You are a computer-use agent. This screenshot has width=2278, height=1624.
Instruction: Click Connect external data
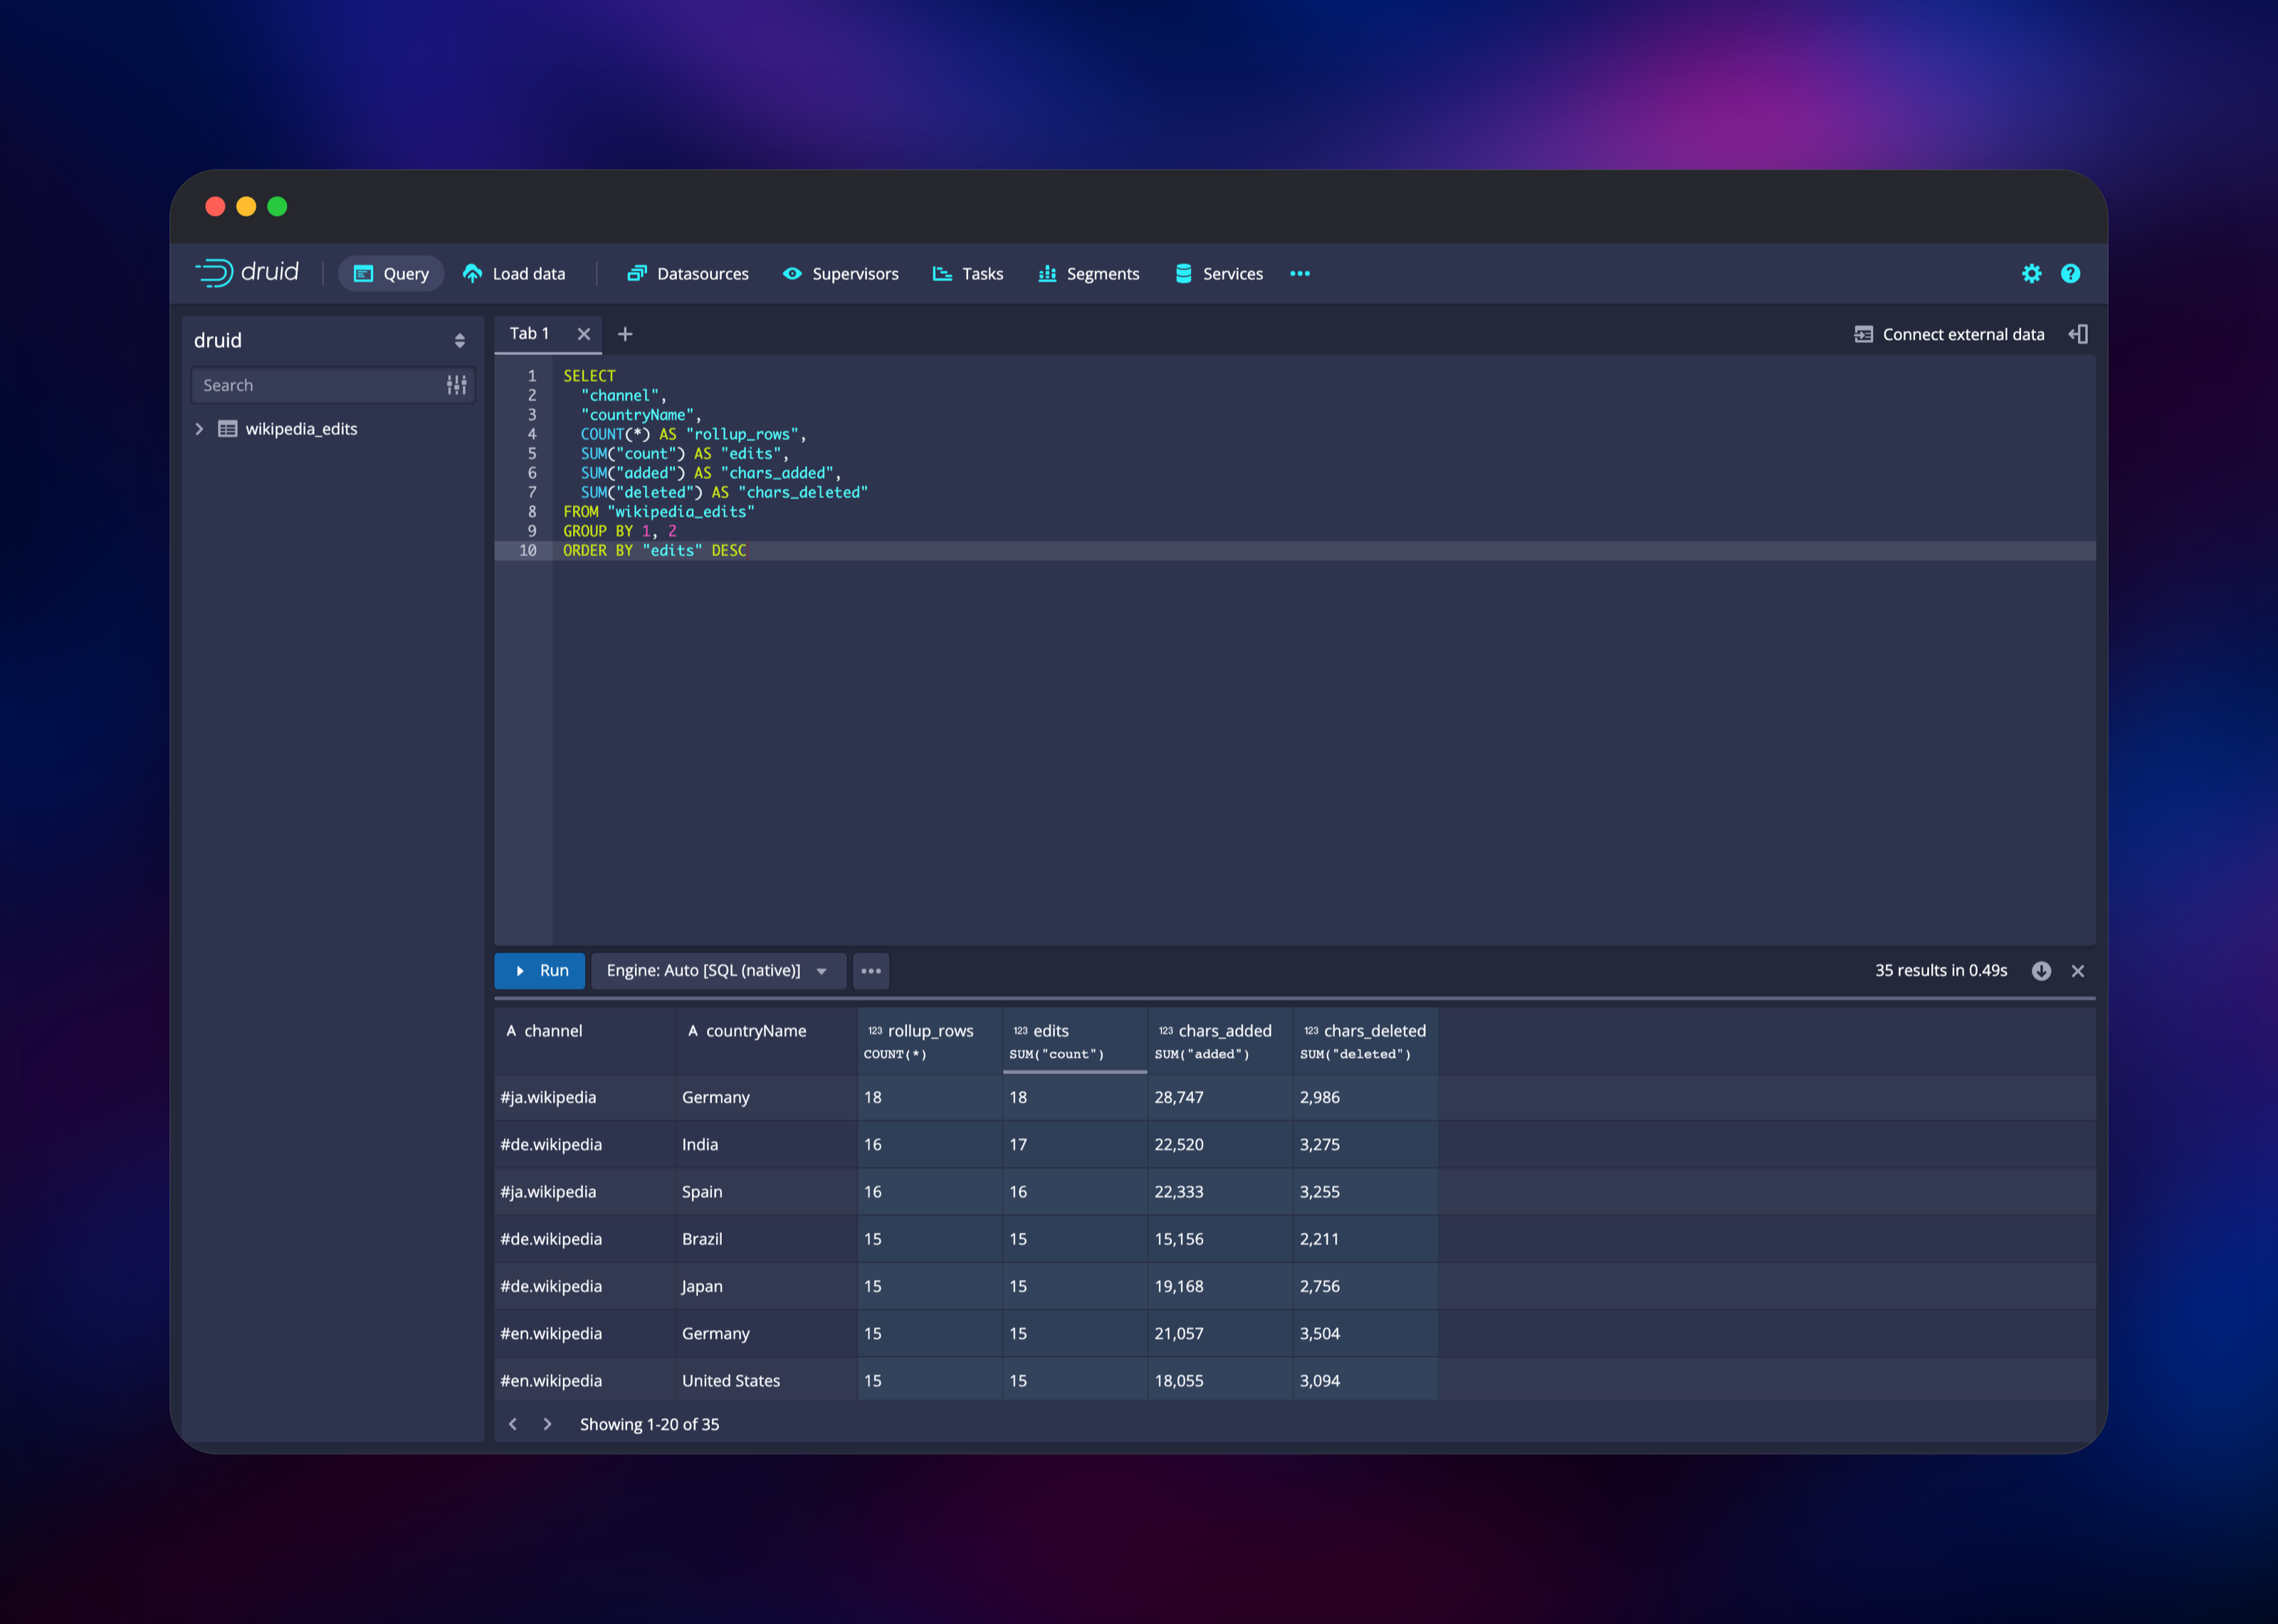point(1949,335)
